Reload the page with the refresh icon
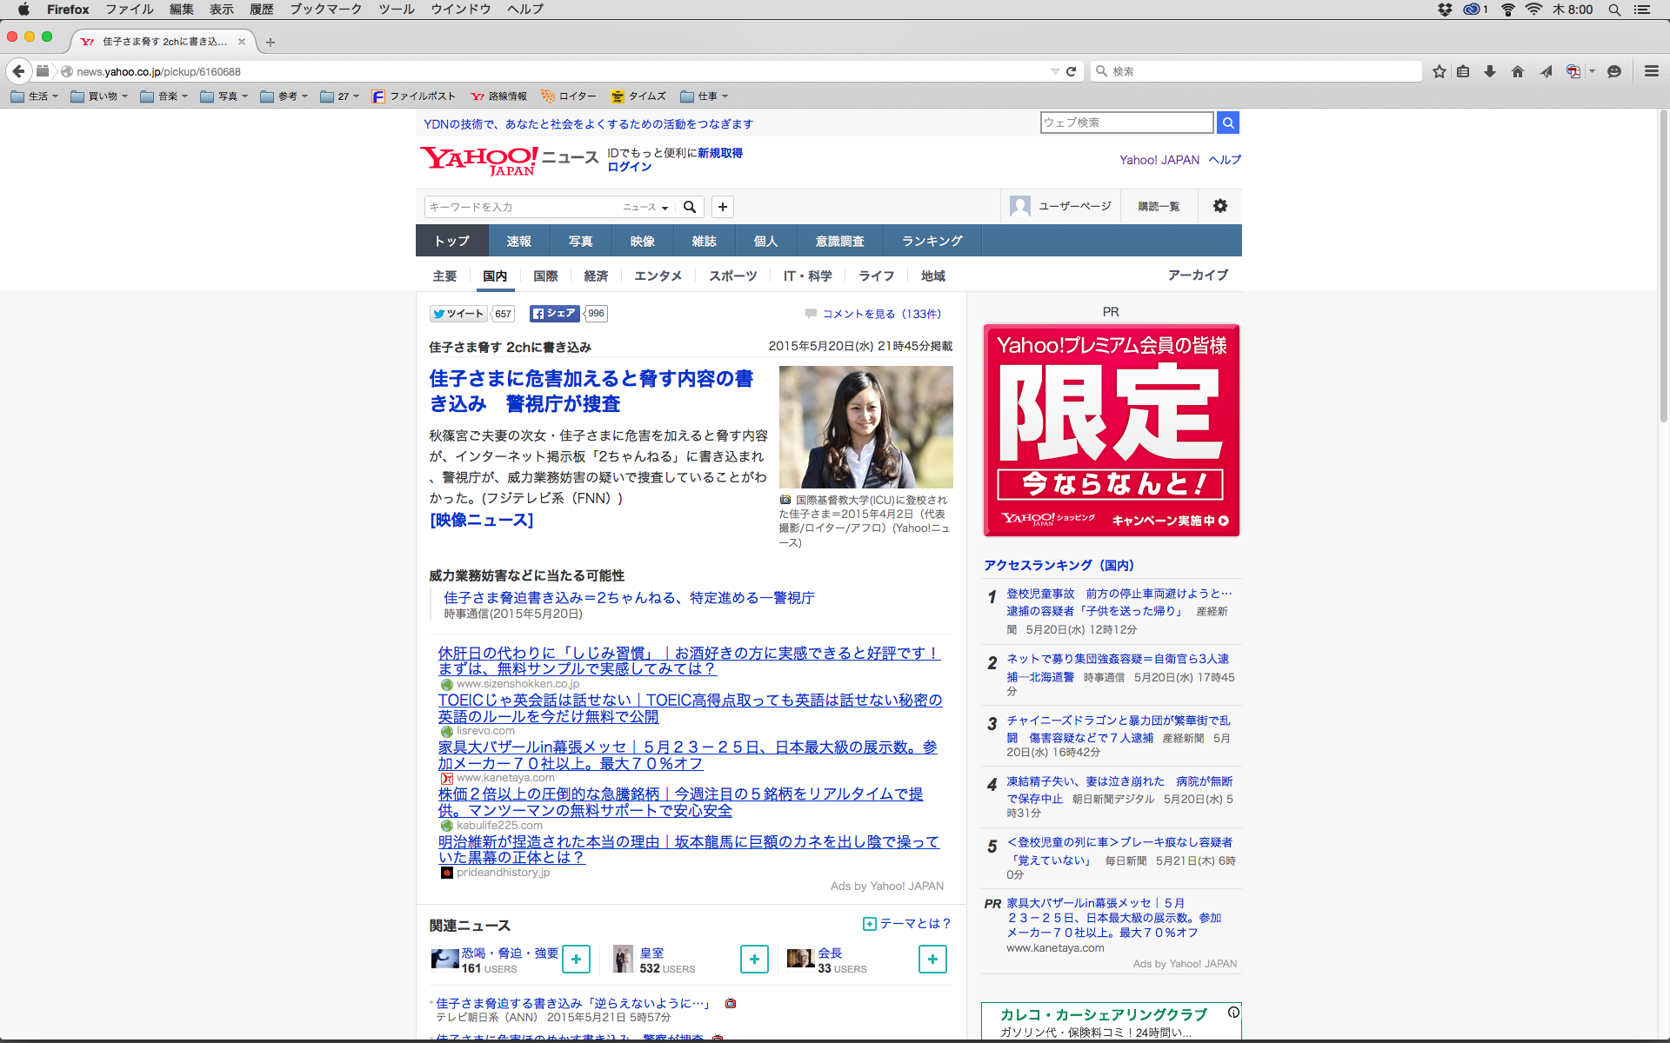Image resolution: width=1670 pixels, height=1043 pixels. (1072, 71)
